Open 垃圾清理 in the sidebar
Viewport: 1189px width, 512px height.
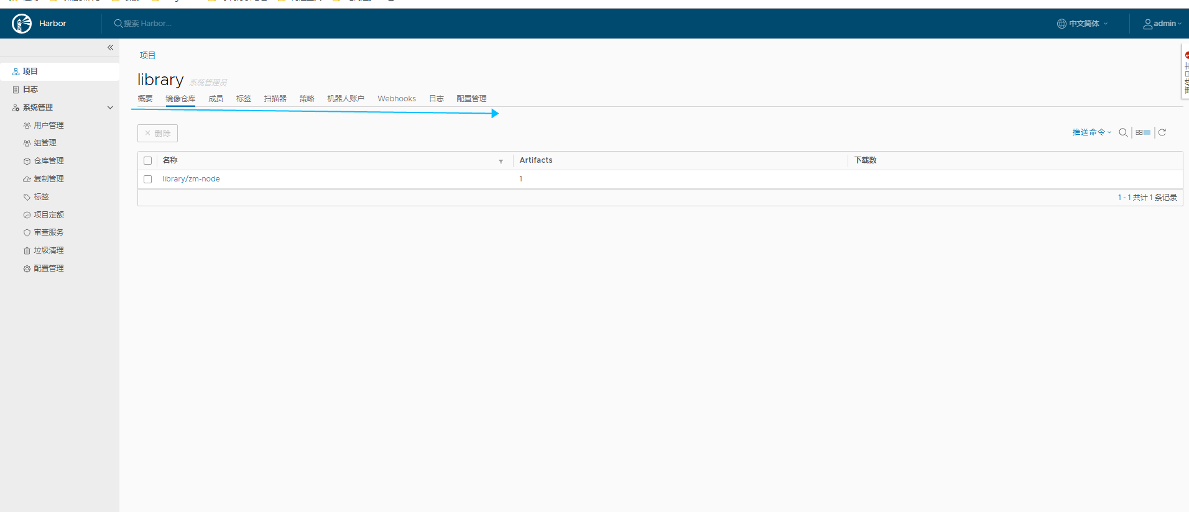click(49, 250)
